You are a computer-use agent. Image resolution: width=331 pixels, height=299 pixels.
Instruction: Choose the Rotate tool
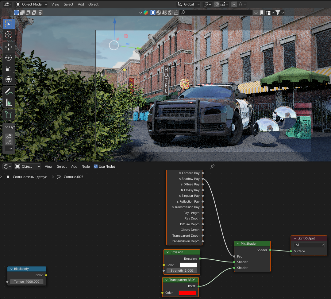point(9,58)
